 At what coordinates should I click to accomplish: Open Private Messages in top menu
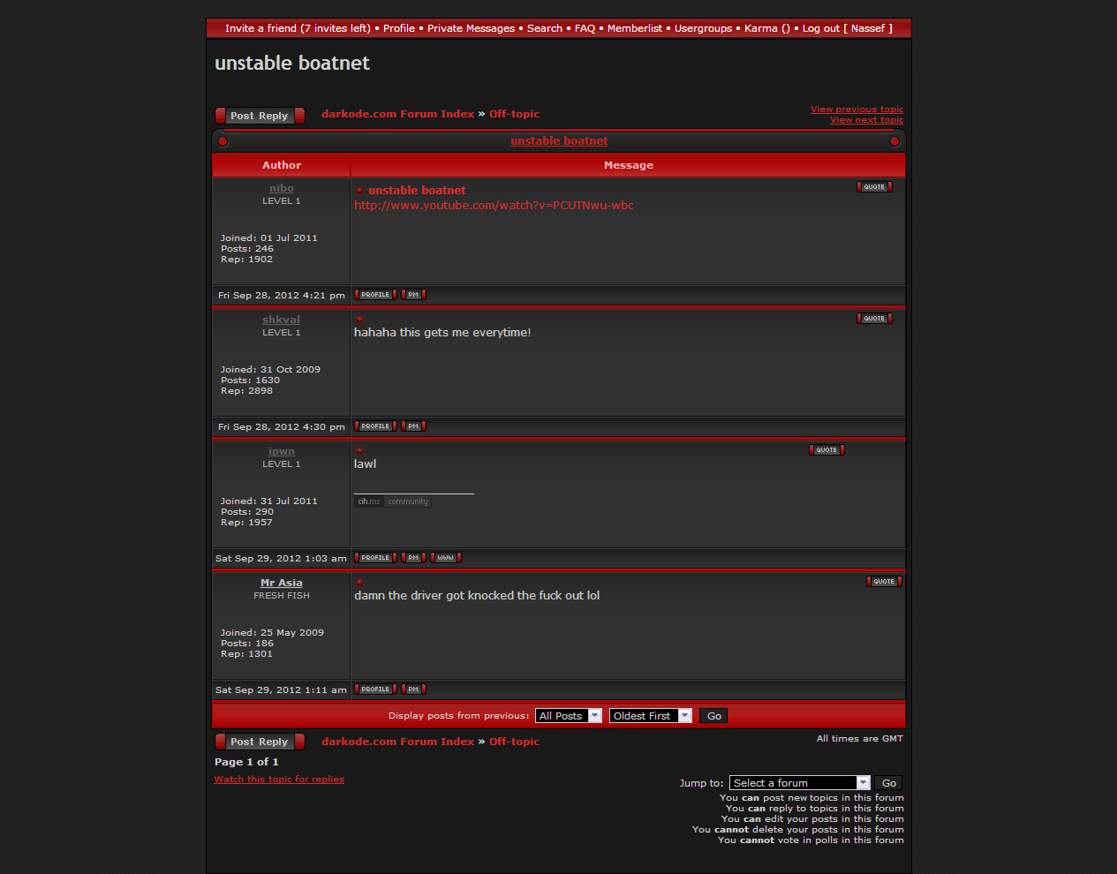471,28
